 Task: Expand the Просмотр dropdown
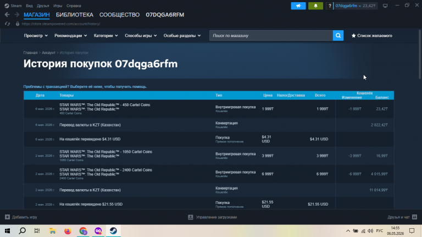click(x=36, y=36)
